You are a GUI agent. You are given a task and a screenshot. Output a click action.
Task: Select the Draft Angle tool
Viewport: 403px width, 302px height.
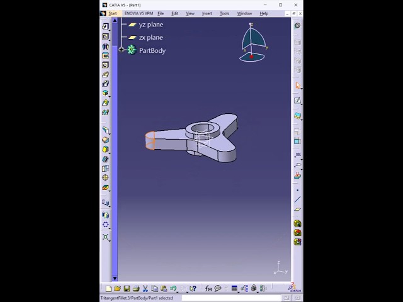[105, 149]
